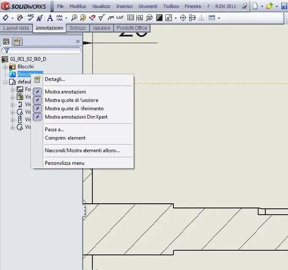
Task: Open the Finestra menu
Action: pos(193,6)
